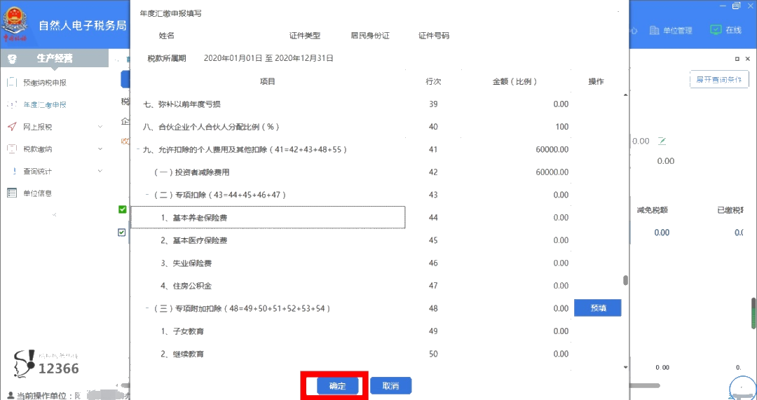Open the 单位信息 menu item
The height and width of the screenshot is (400, 757).
pos(38,193)
